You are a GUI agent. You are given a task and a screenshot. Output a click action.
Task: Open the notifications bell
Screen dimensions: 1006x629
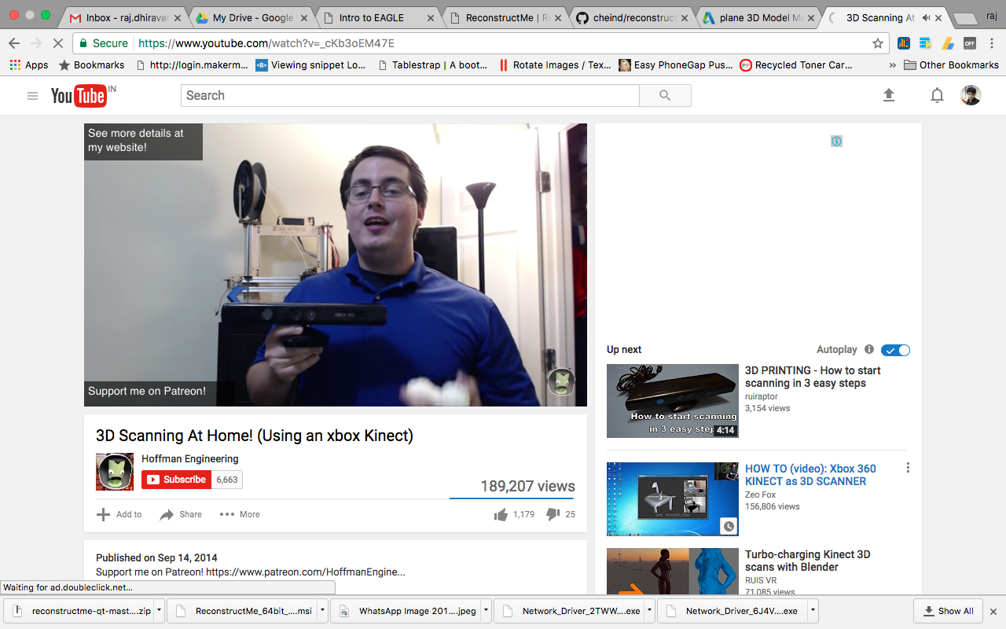(x=937, y=96)
